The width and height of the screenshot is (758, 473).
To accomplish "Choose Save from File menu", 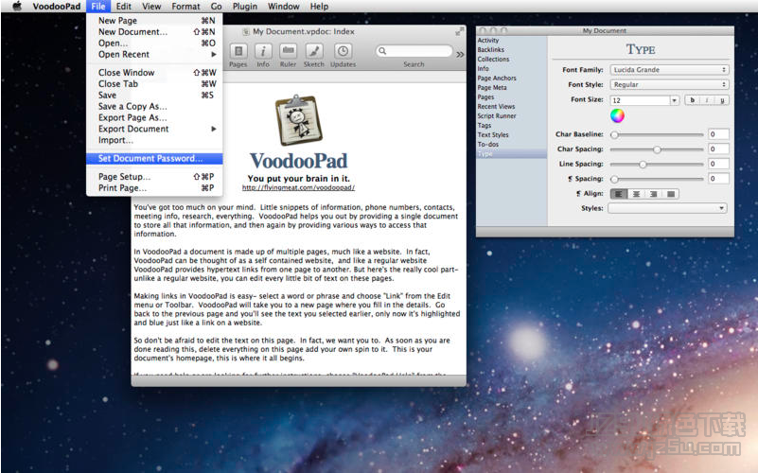I will 154,96.
